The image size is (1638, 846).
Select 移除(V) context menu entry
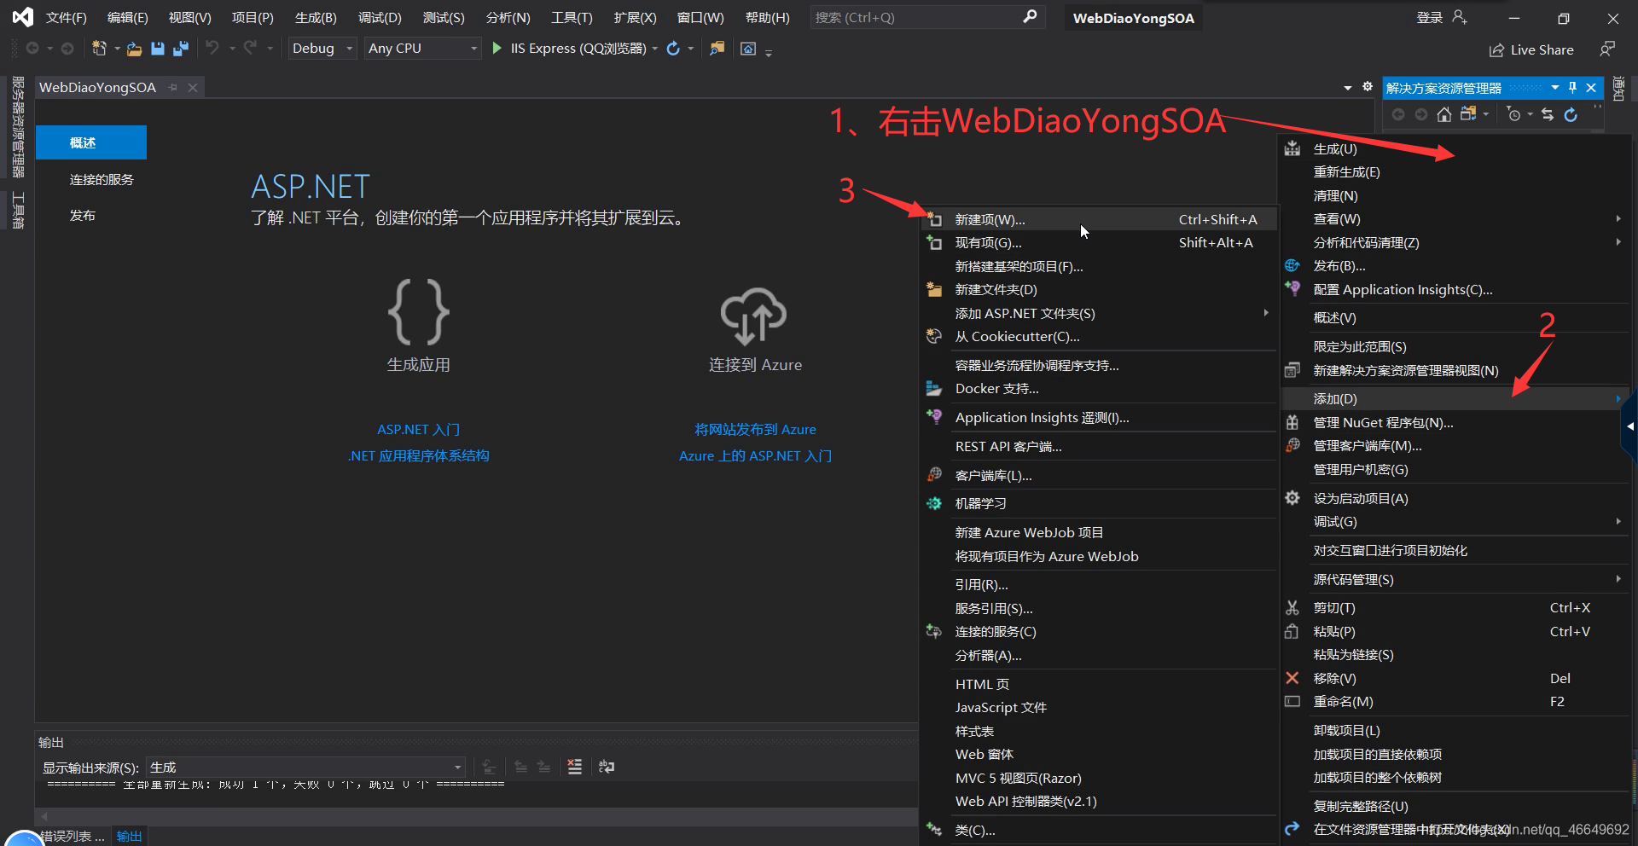pos(1455,679)
